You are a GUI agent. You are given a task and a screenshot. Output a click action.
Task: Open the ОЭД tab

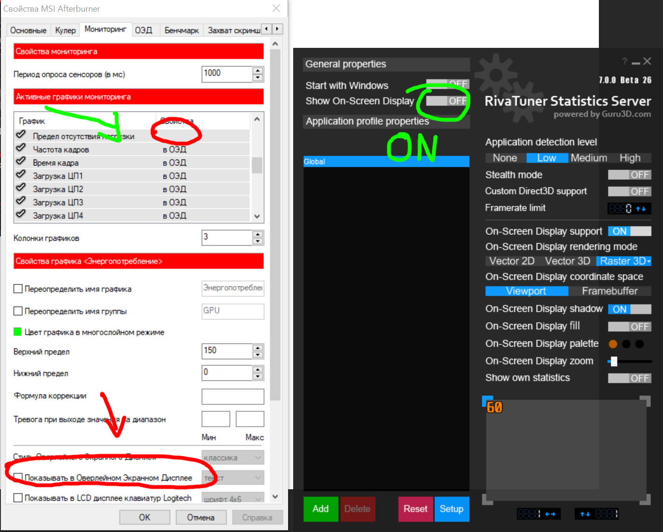coord(144,30)
